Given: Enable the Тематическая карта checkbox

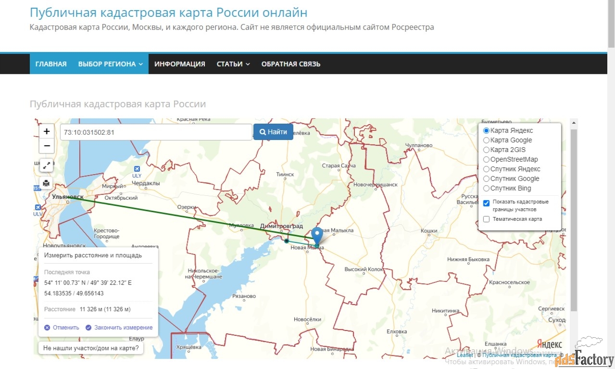Looking at the screenshot, I should 486,219.
